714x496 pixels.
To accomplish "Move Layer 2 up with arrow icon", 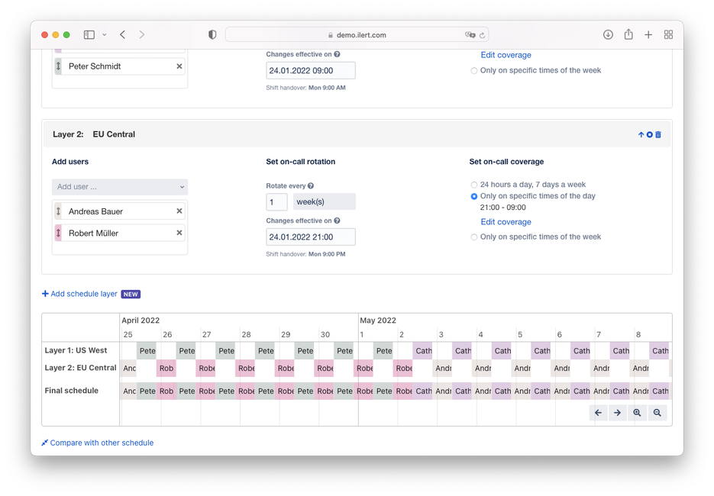I will click(641, 134).
